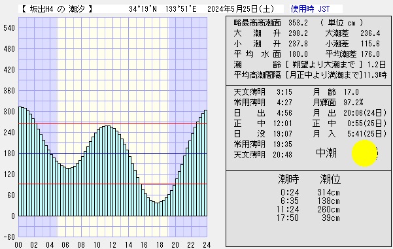Click the tide level 314cm
393x249 pixels.
tap(328, 192)
